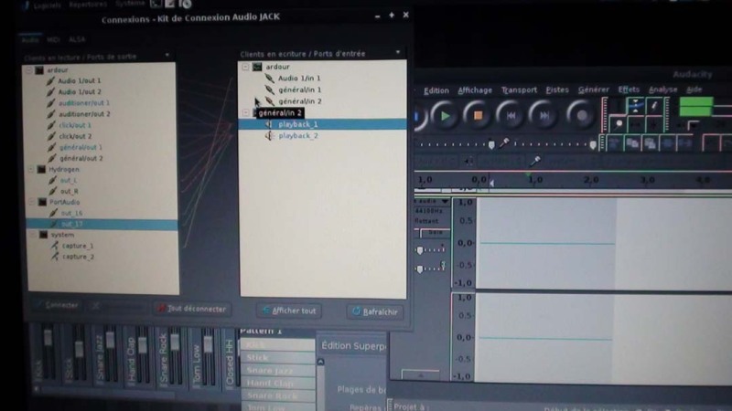
Task: Start playback with Audacity's green Play button
Action: [445, 115]
